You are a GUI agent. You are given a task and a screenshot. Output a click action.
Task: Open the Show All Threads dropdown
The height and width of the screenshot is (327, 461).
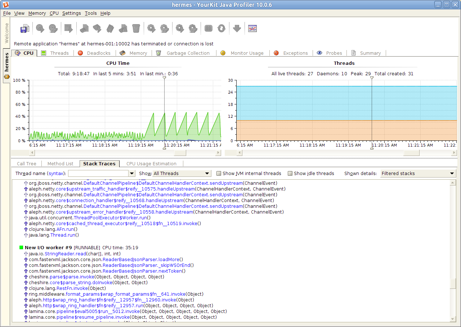tap(182, 174)
